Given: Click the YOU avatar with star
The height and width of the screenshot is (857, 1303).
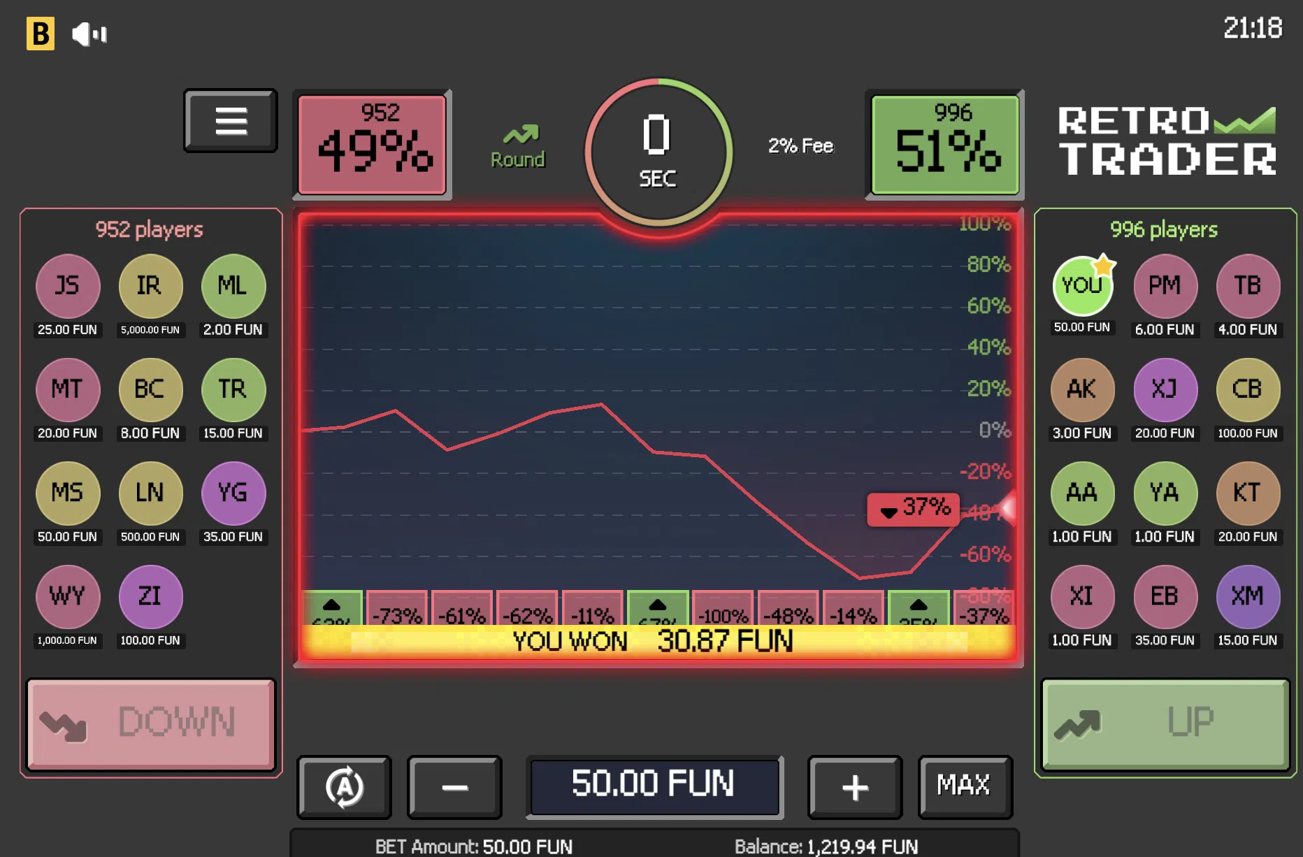Looking at the screenshot, I should (1083, 285).
